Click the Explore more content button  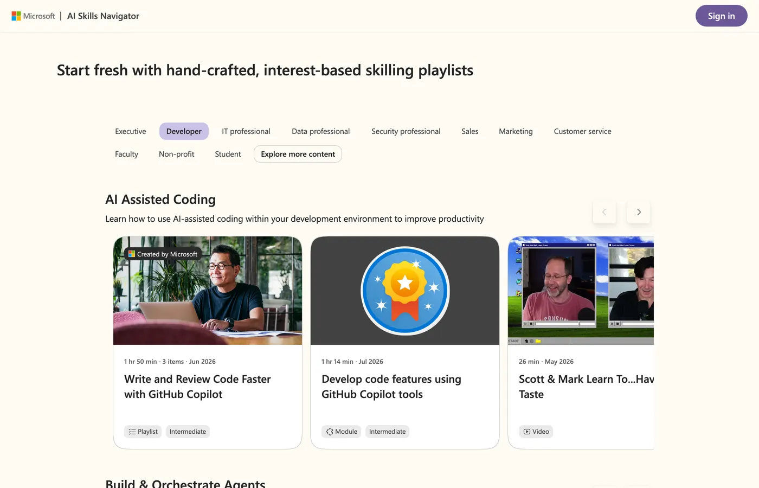pyautogui.click(x=298, y=154)
